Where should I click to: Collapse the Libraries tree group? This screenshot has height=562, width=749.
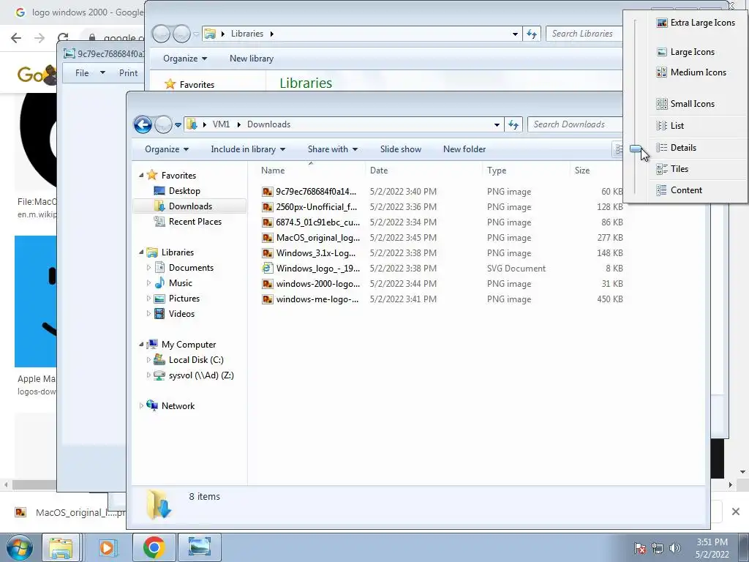(141, 252)
